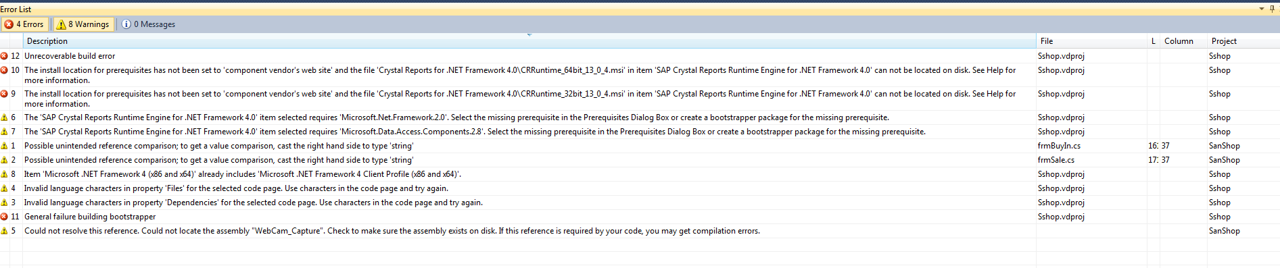Click Sshop.vdproj in 'Unrecoverable build error' row
This screenshot has height=268, width=1280.
(x=1061, y=56)
